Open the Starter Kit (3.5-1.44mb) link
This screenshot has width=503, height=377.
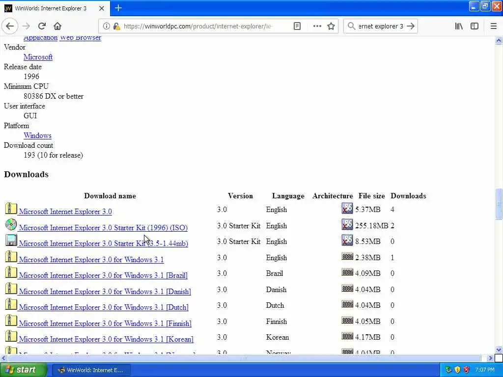[103, 243]
